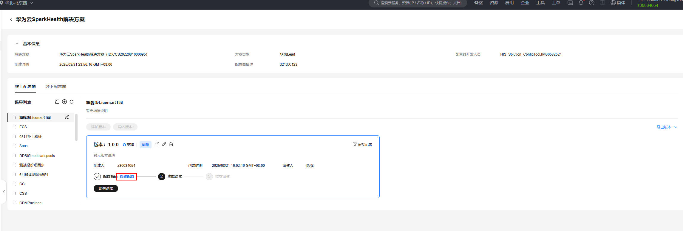Select the ECS scene
Viewport: 683px width, 231px height.
[23, 127]
